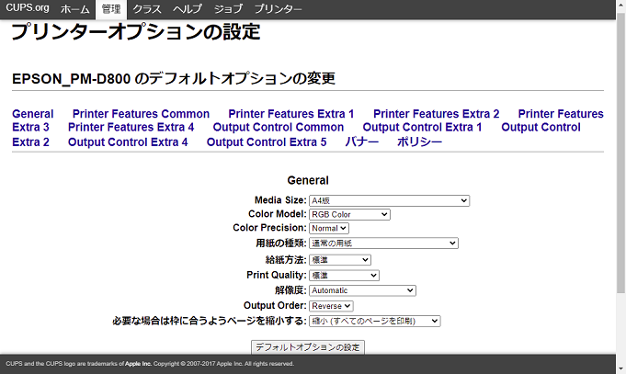Click the scrollbar down arrow

(x=620, y=368)
